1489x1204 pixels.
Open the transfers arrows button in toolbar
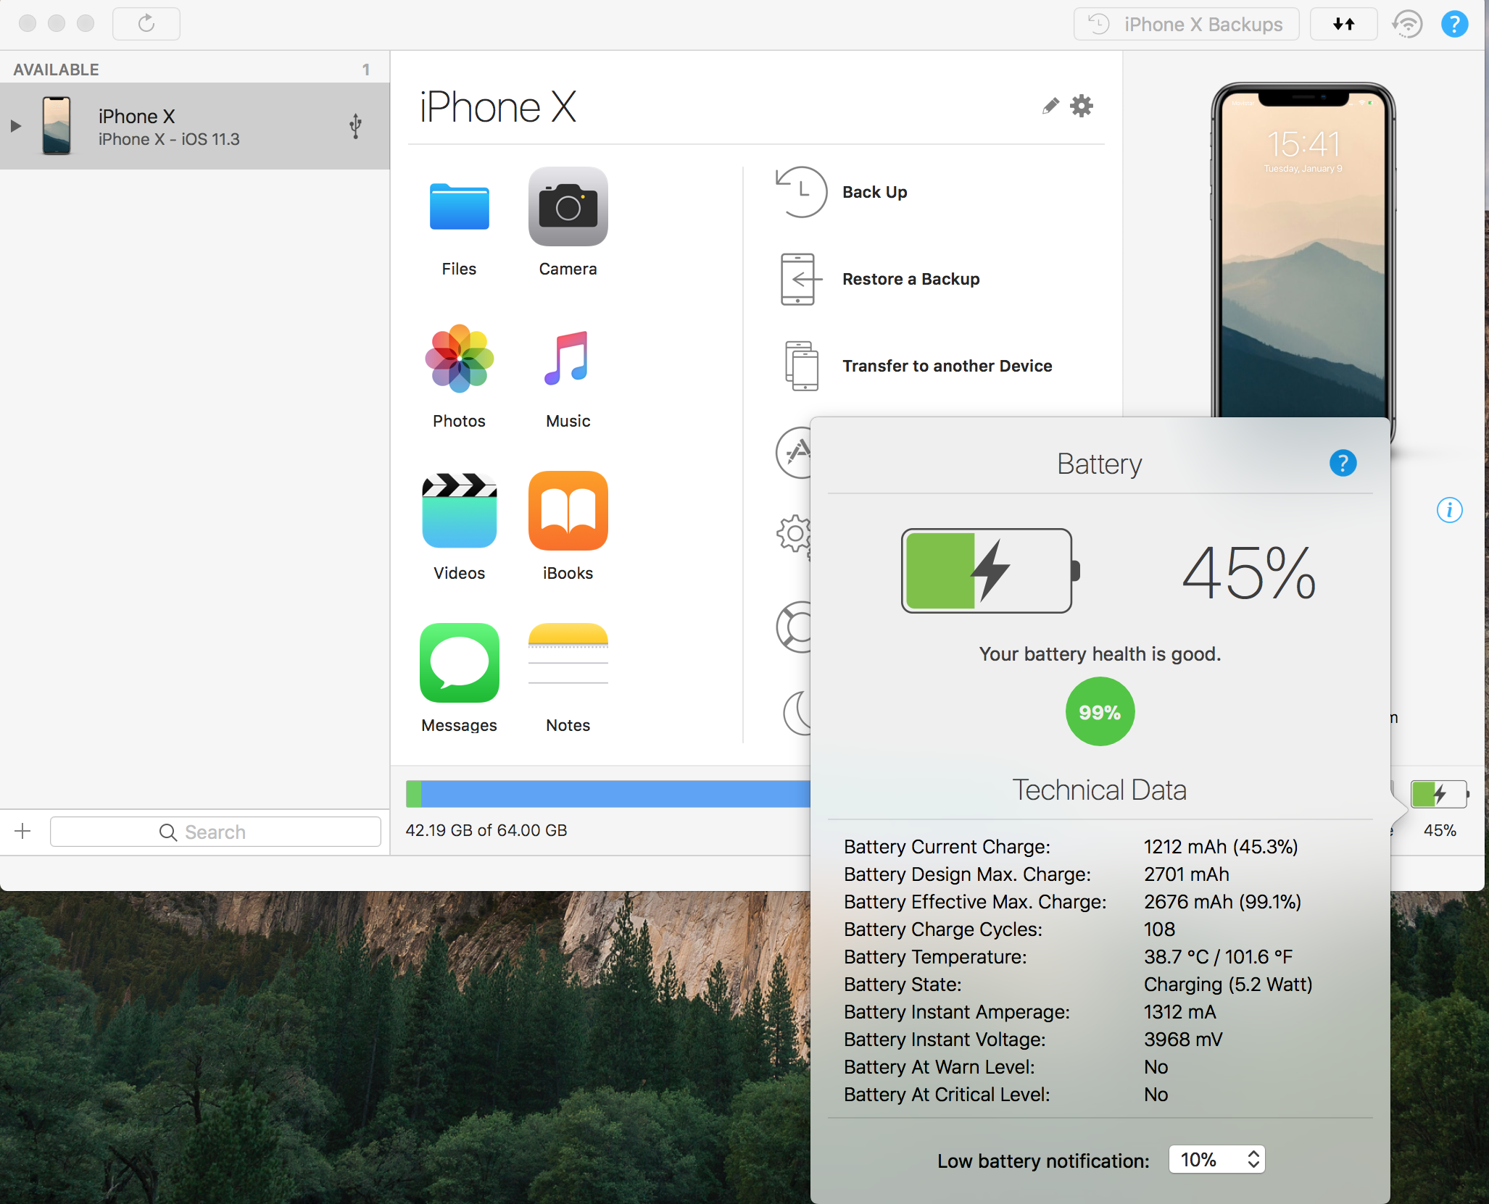tap(1343, 24)
